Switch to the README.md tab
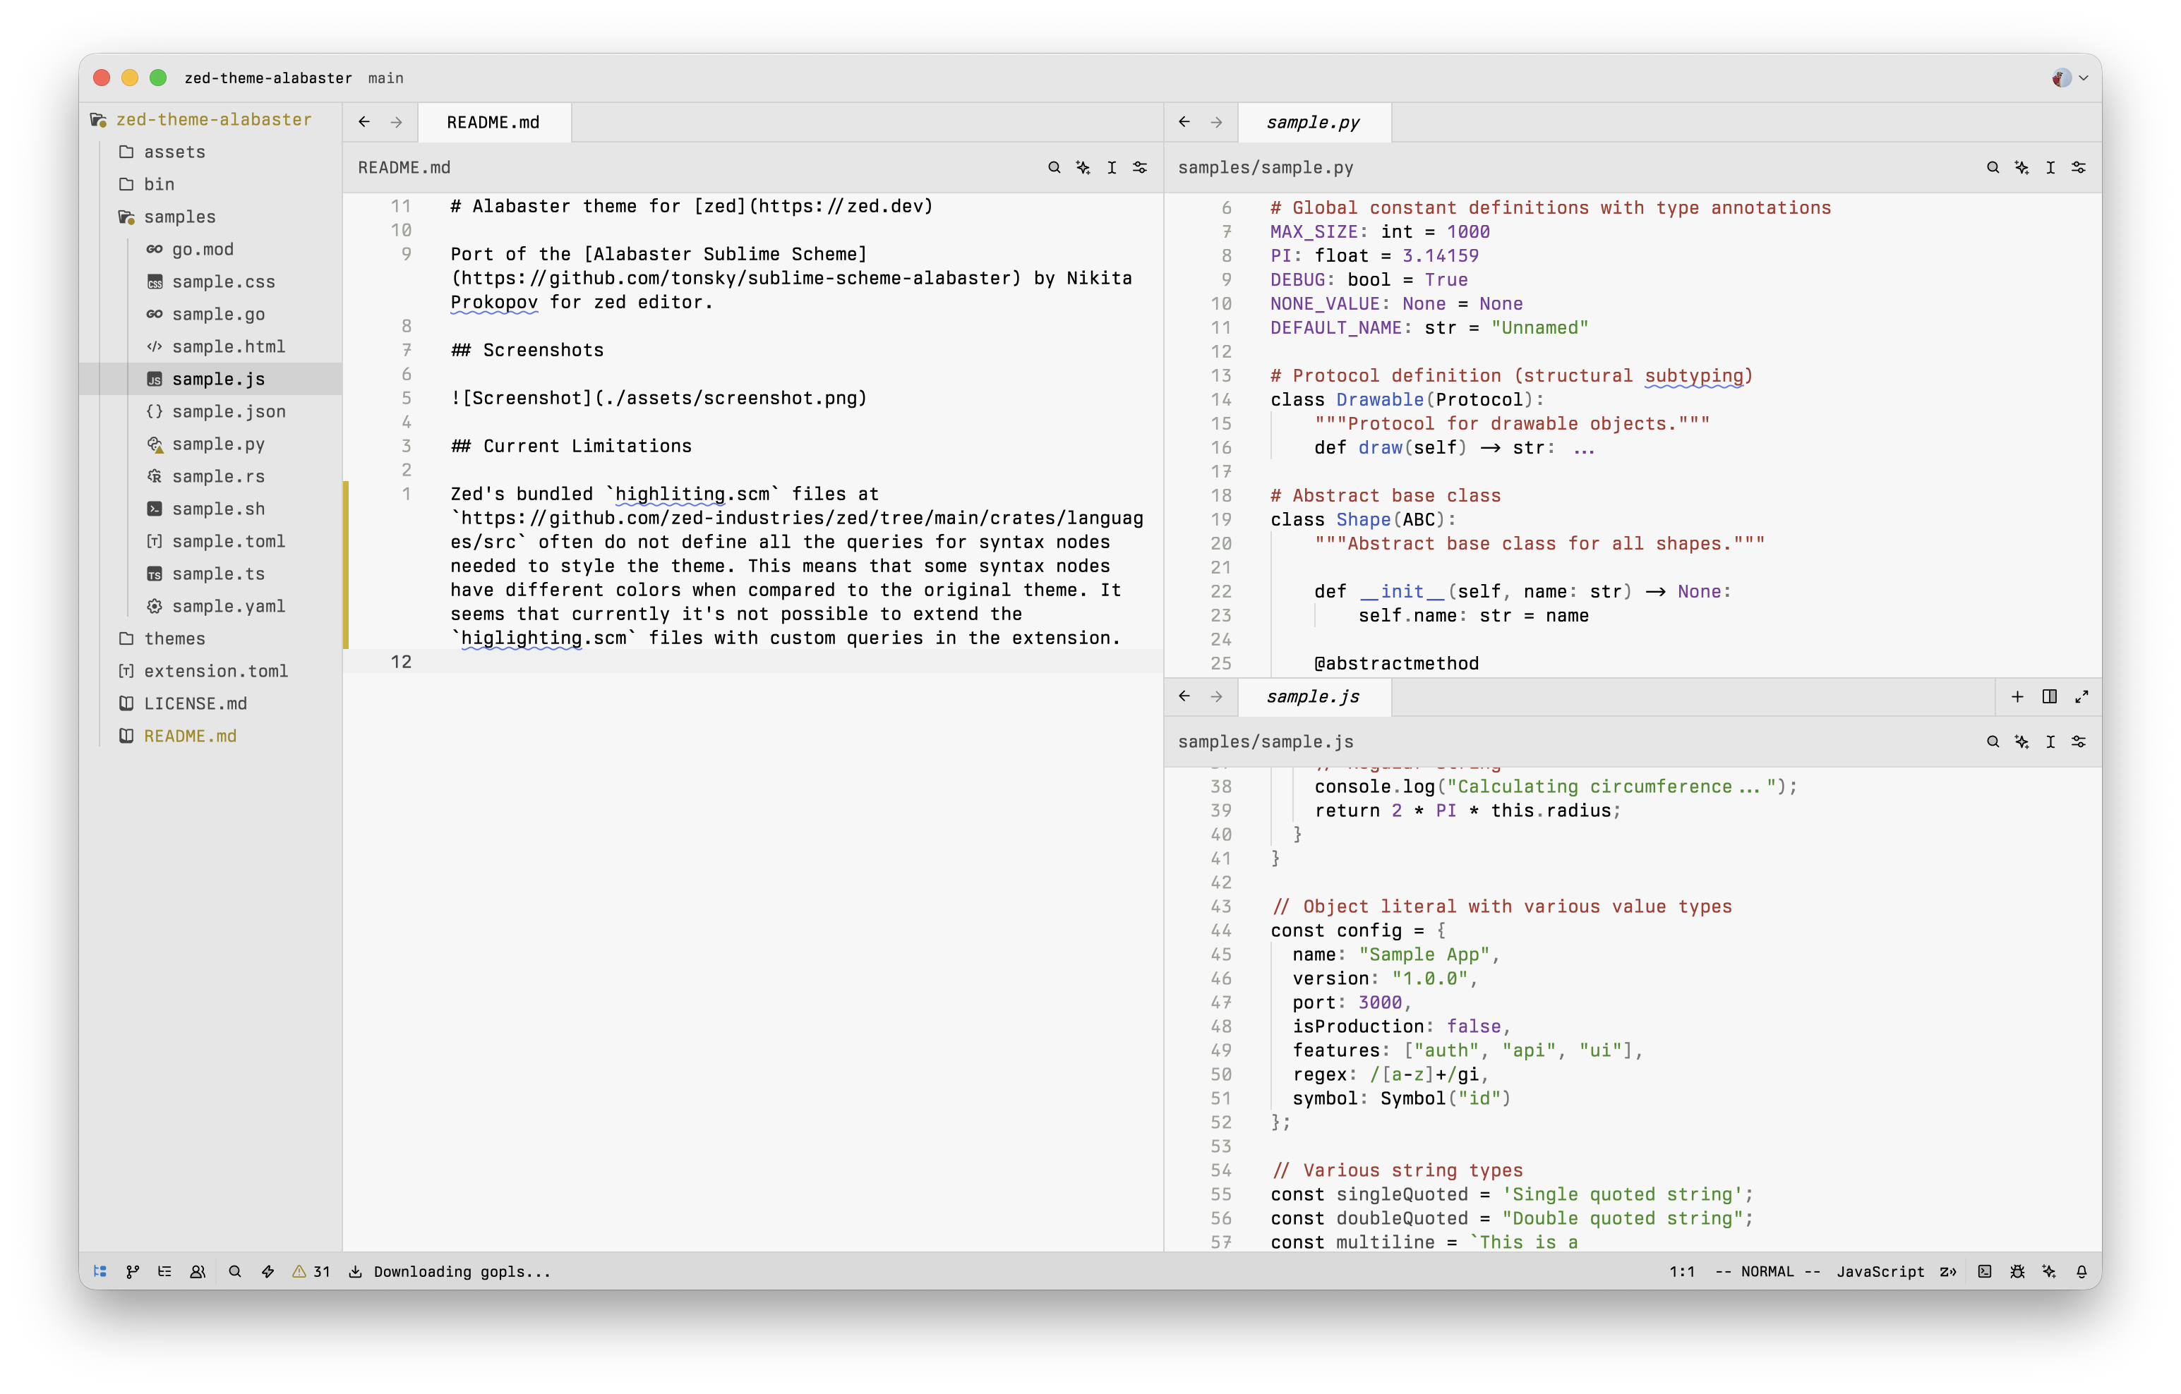This screenshot has height=1394, width=2181. tap(493, 122)
